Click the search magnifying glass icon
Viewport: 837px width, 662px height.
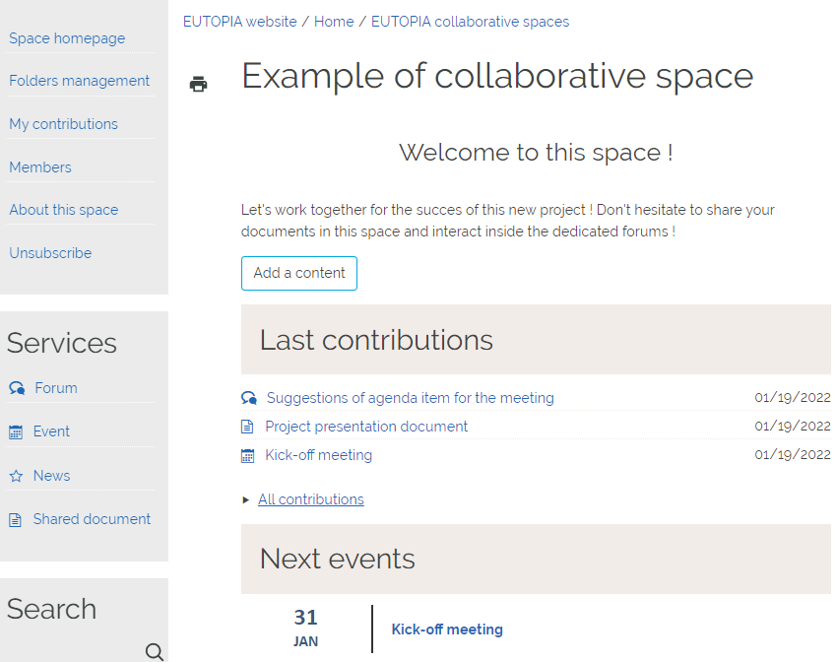click(x=155, y=651)
